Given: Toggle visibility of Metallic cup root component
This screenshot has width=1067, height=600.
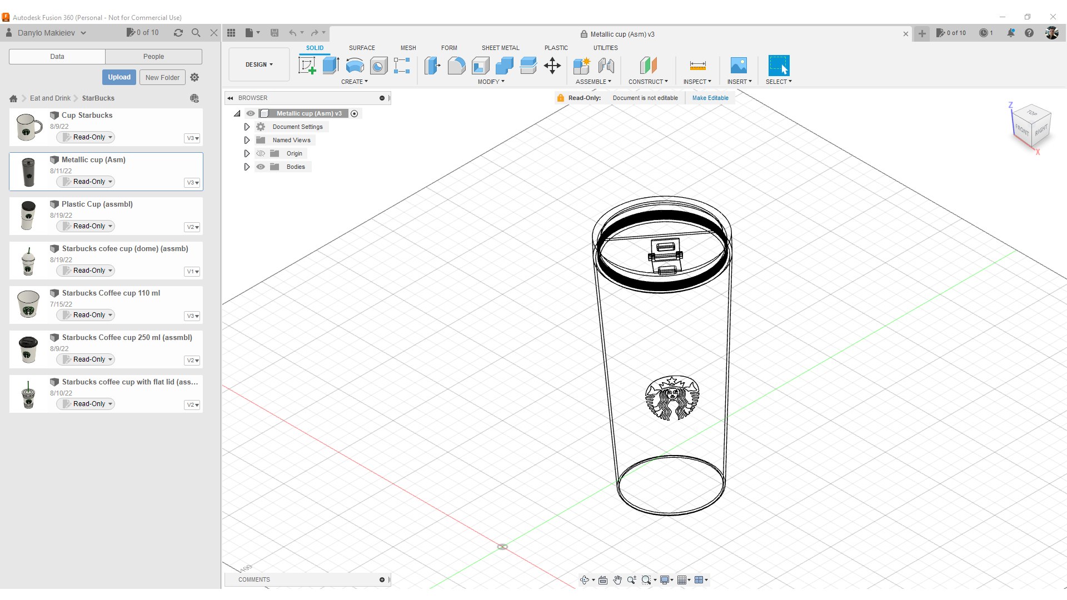Looking at the screenshot, I should coord(251,113).
